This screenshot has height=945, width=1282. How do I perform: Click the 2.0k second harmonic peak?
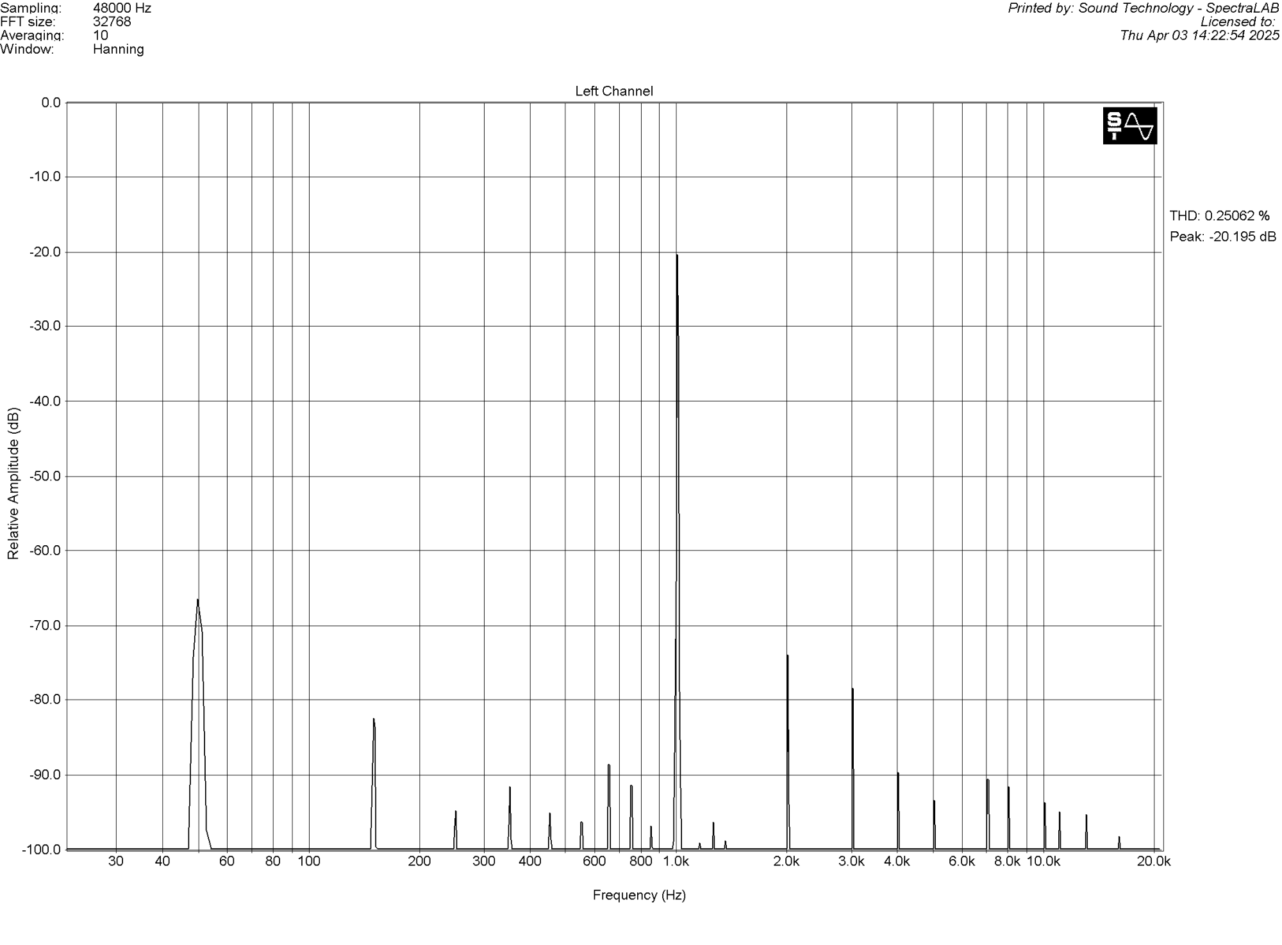pos(787,657)
